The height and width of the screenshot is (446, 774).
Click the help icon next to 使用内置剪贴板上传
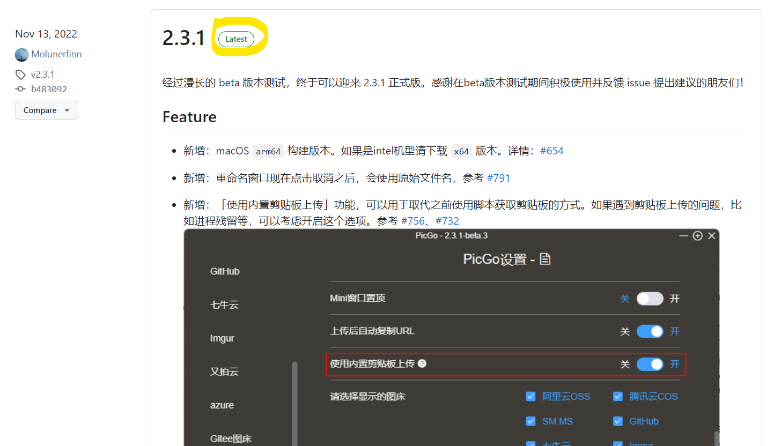422,364
